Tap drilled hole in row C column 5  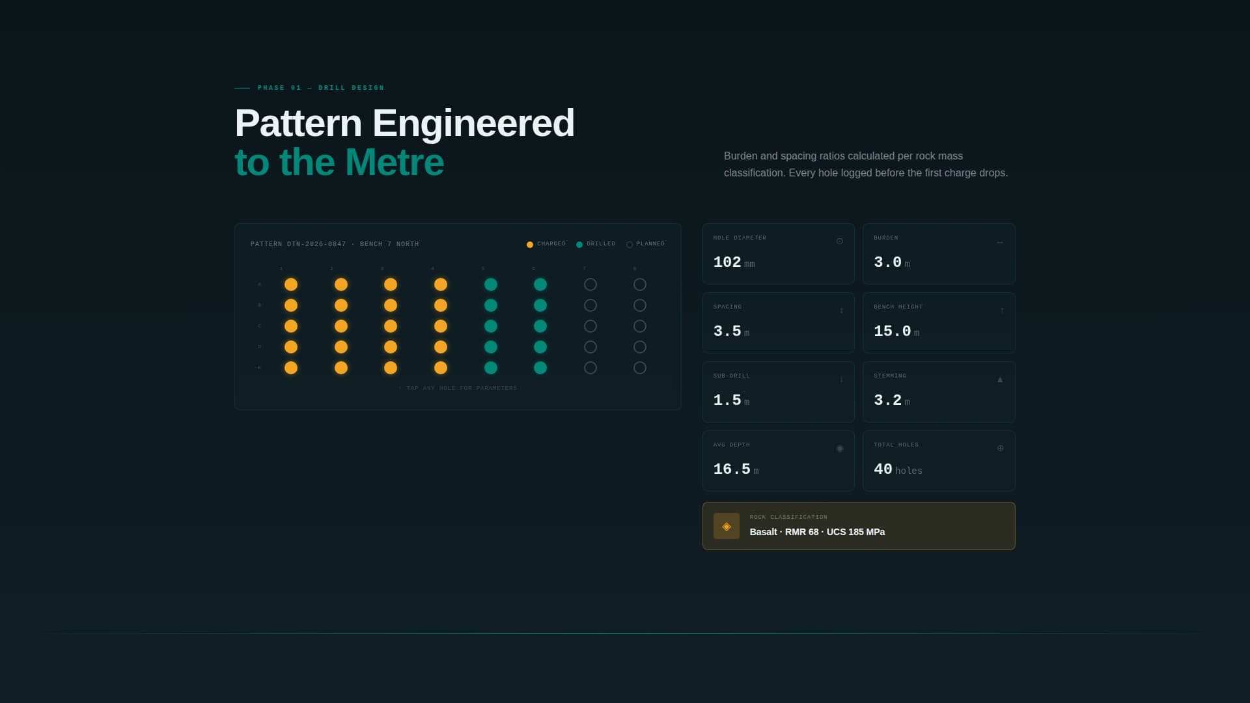[491, 326]
